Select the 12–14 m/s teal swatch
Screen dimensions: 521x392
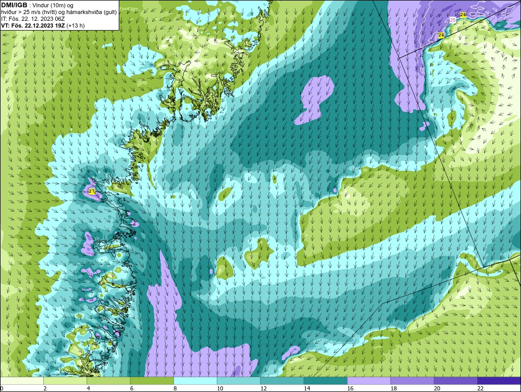click(x=282, y=381)
